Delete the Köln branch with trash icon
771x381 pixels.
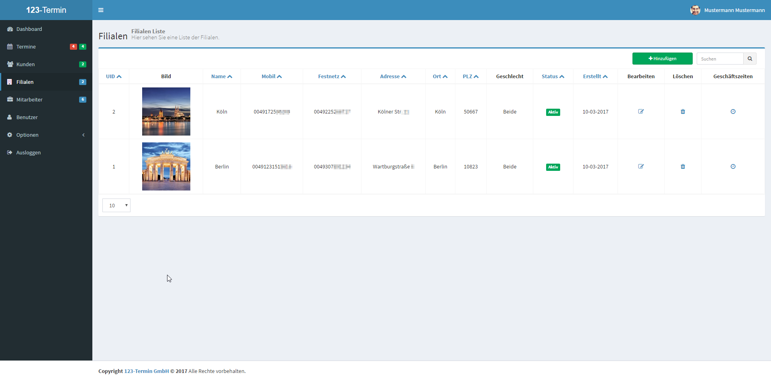(x=683, y=111)
